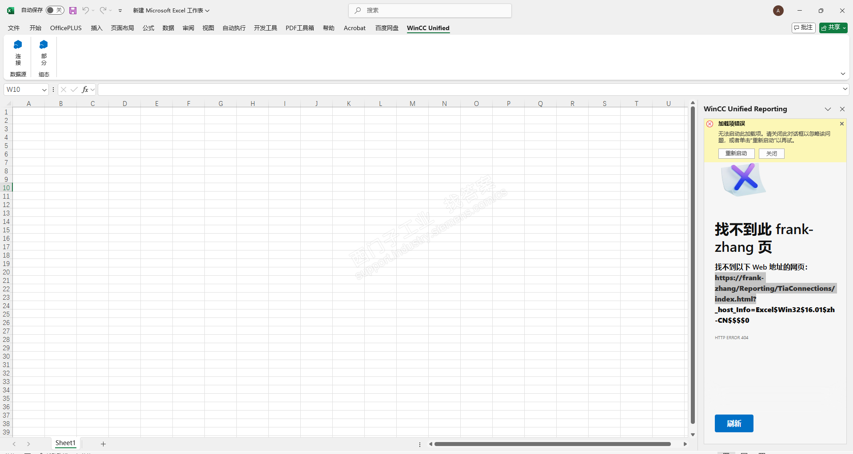
Task: Close the WinCC Unified Reporting pane
Action: point(842,109)
